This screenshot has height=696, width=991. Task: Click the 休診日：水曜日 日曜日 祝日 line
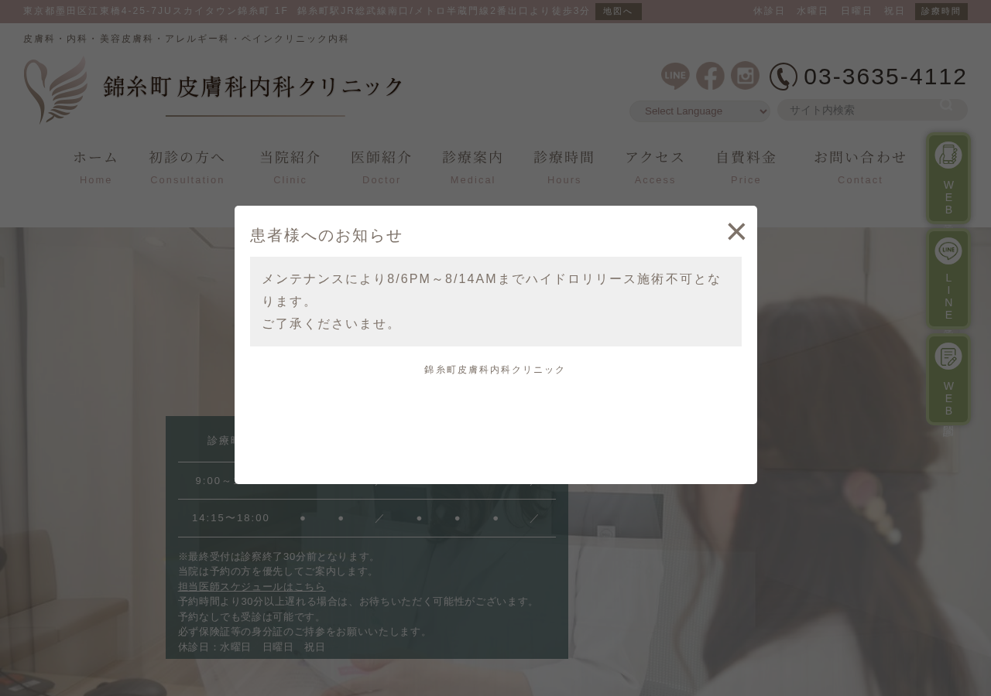[252, 647]
